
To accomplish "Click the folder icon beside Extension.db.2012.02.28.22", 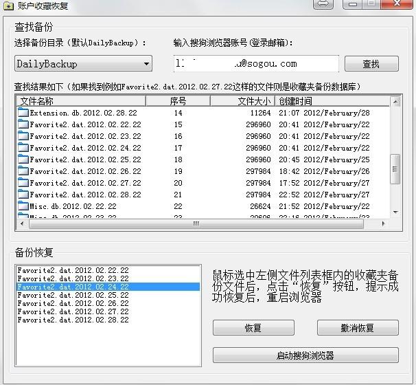I will tap(23, 113).
